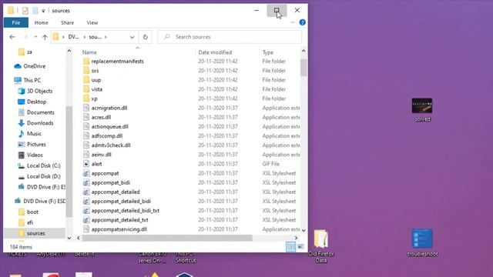Switch to large icons view layout

[301, 247]
